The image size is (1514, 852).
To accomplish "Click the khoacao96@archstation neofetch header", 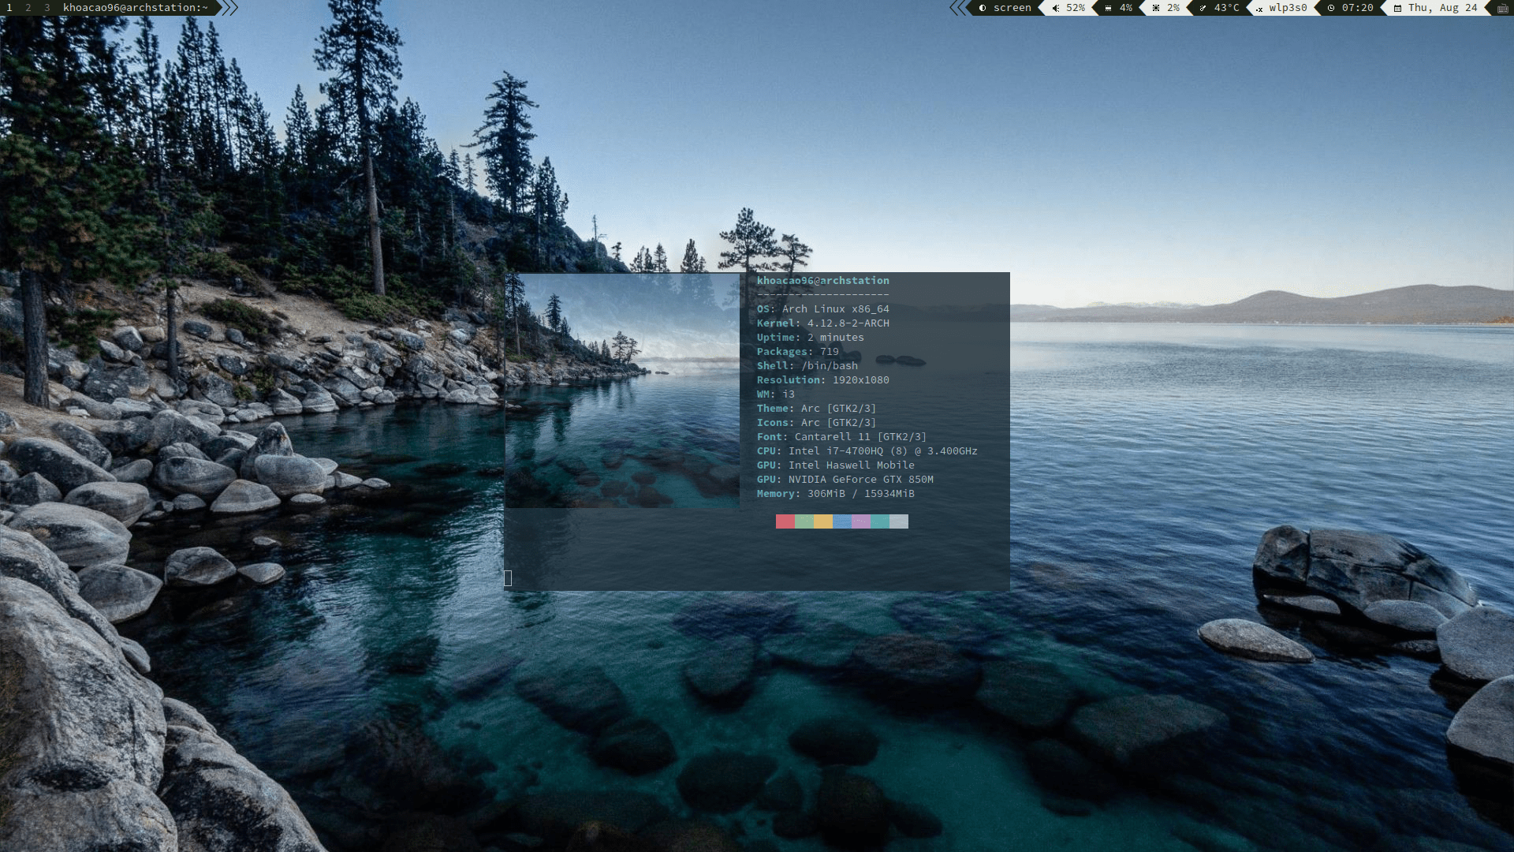I will tap(822, 281).
